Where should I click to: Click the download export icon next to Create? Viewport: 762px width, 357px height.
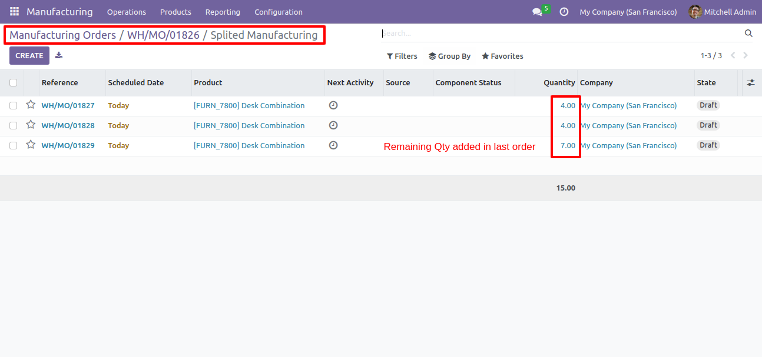[x=59, y=55]
